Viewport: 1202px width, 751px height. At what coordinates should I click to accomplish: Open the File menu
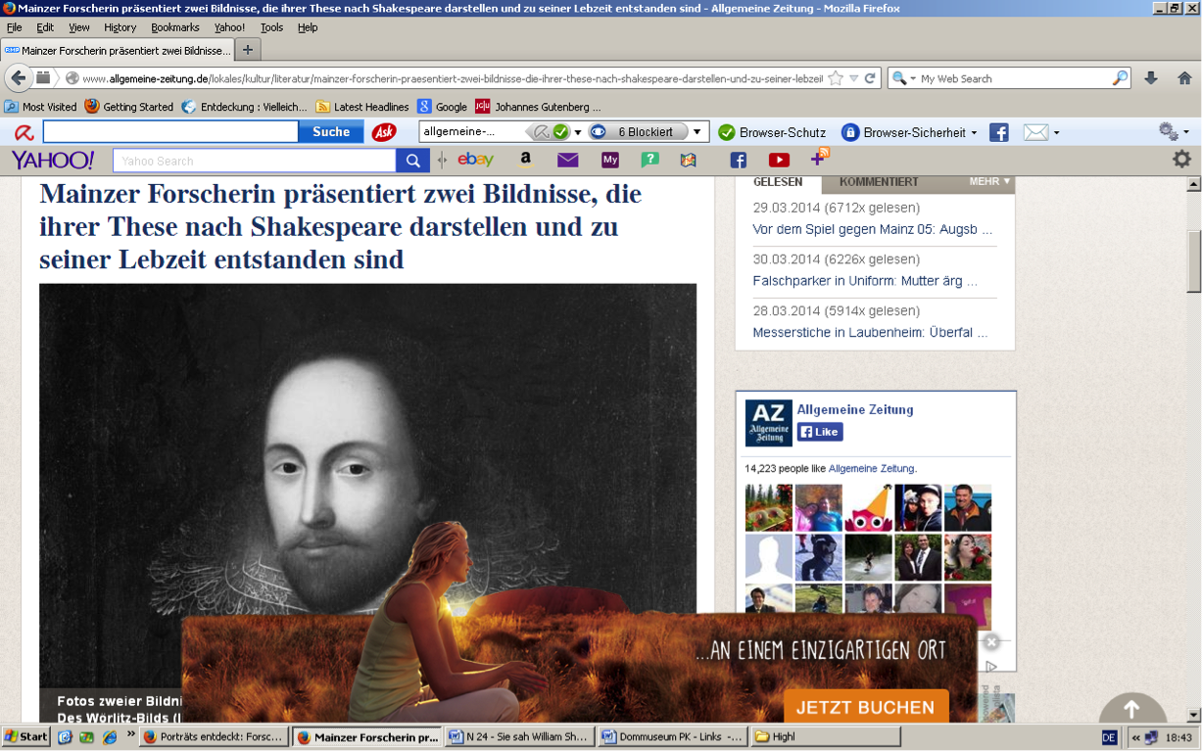pyautogui.click(x=14, y=27)
